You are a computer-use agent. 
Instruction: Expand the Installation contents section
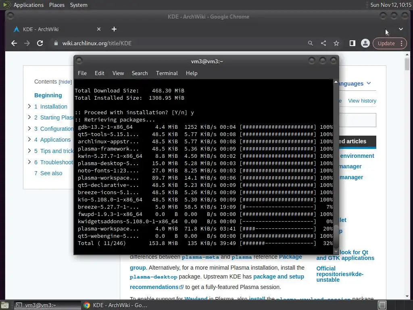coord(29,106)
